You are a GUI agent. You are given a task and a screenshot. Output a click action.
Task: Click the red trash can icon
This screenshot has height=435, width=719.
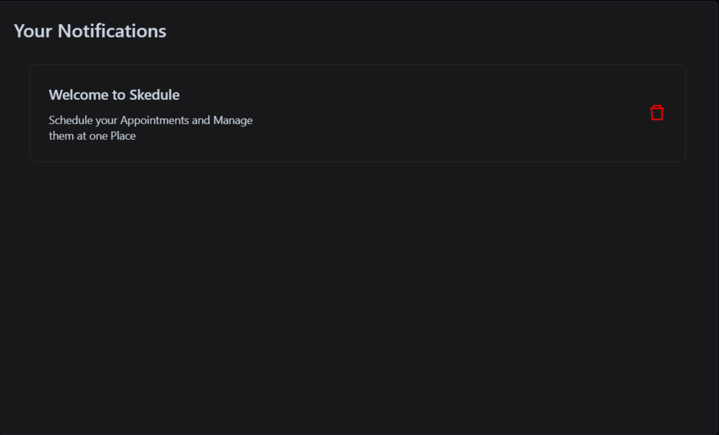(656, 112)
